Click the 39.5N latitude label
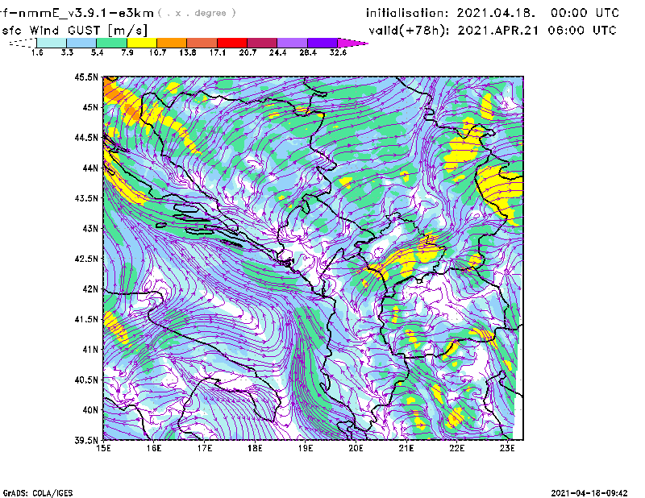Screen dimensions: 645x498 pos(87,441)
